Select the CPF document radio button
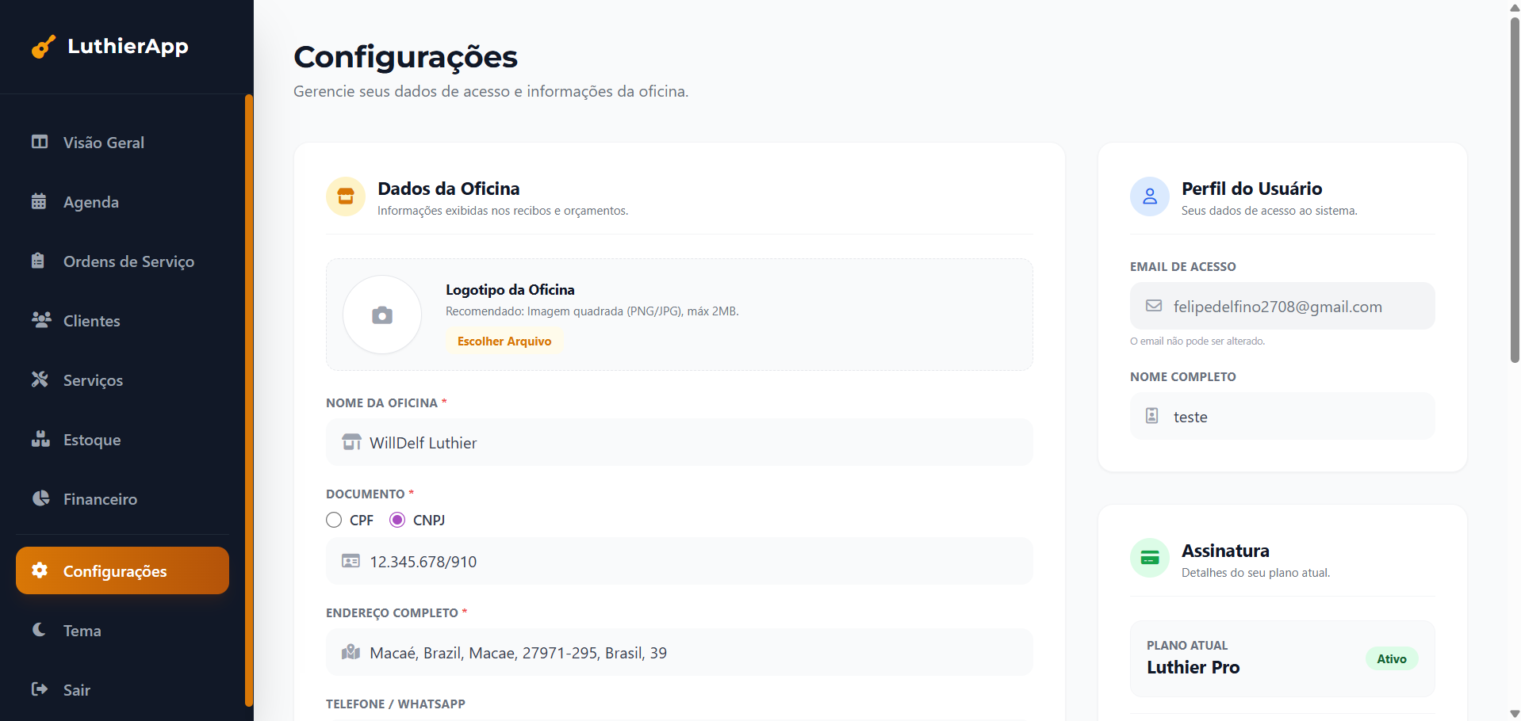This screenshot has height=721, width=1521. [334, 520]
